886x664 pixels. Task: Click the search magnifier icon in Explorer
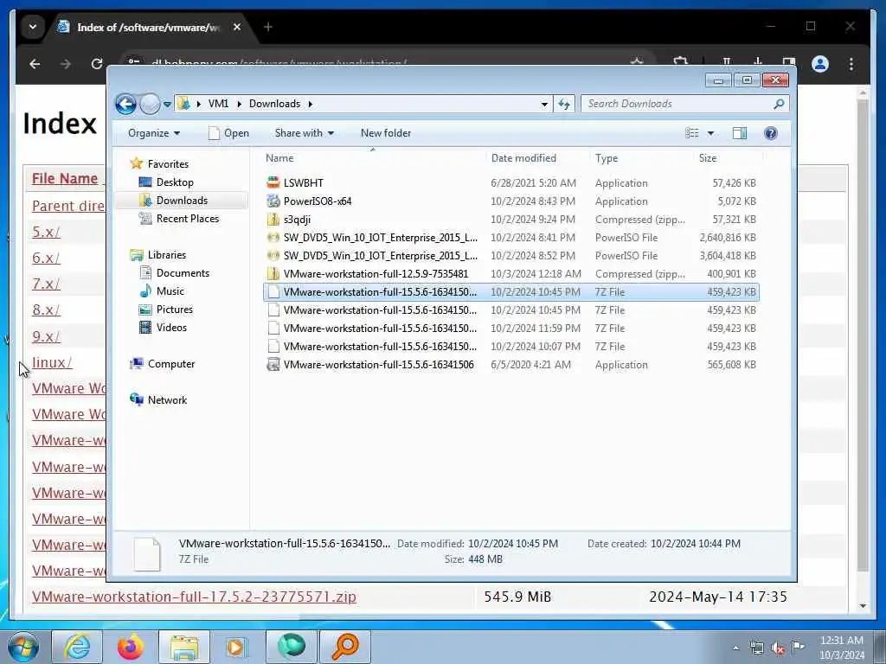[780, 104]
